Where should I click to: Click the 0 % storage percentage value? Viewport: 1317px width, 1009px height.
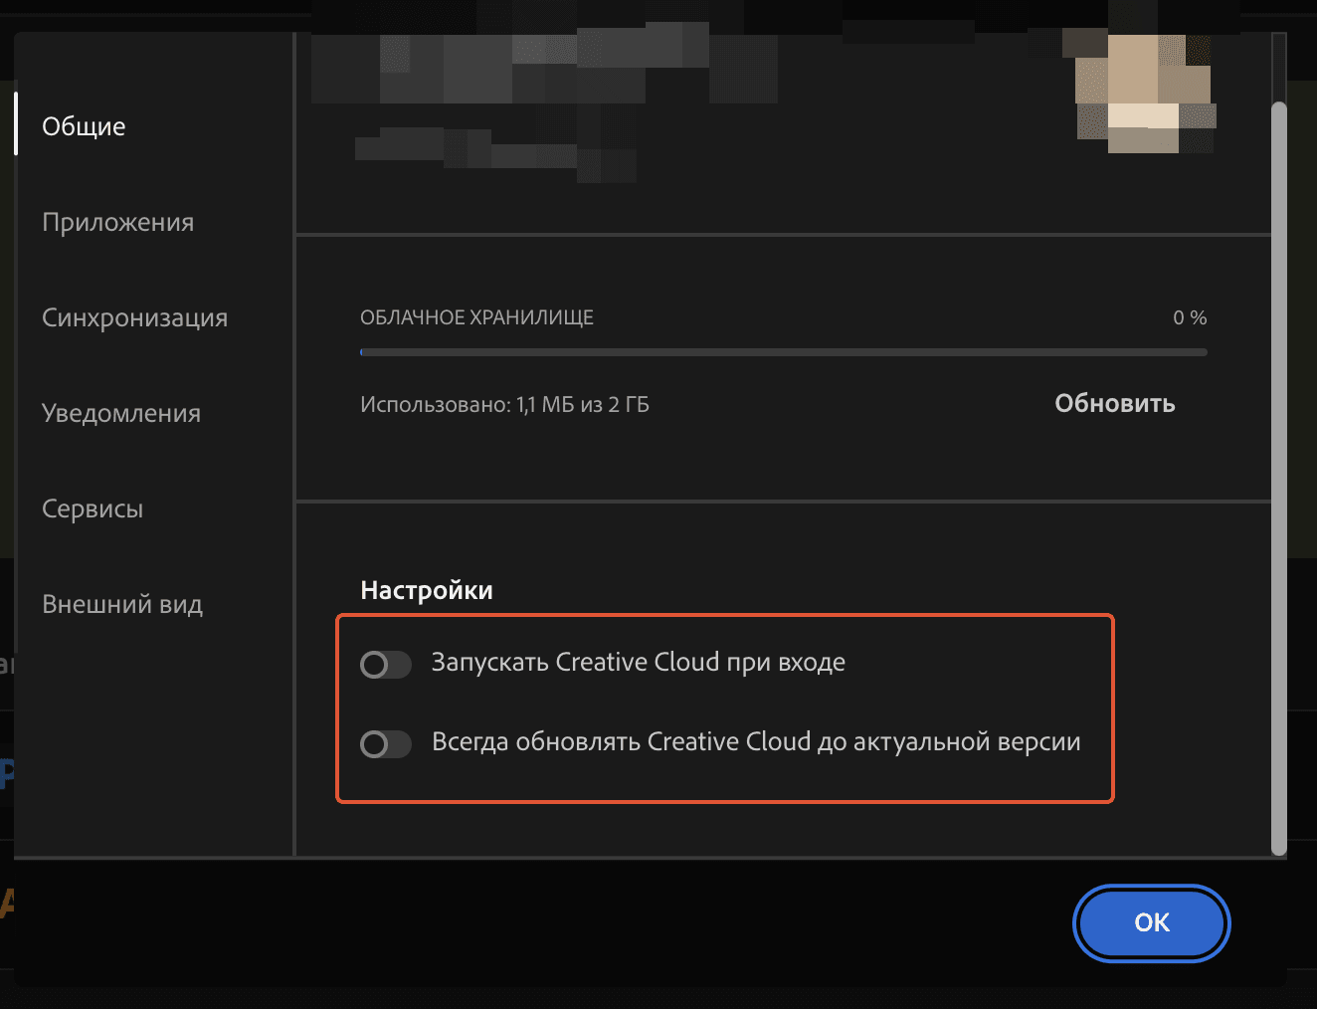click(1189, 317)
